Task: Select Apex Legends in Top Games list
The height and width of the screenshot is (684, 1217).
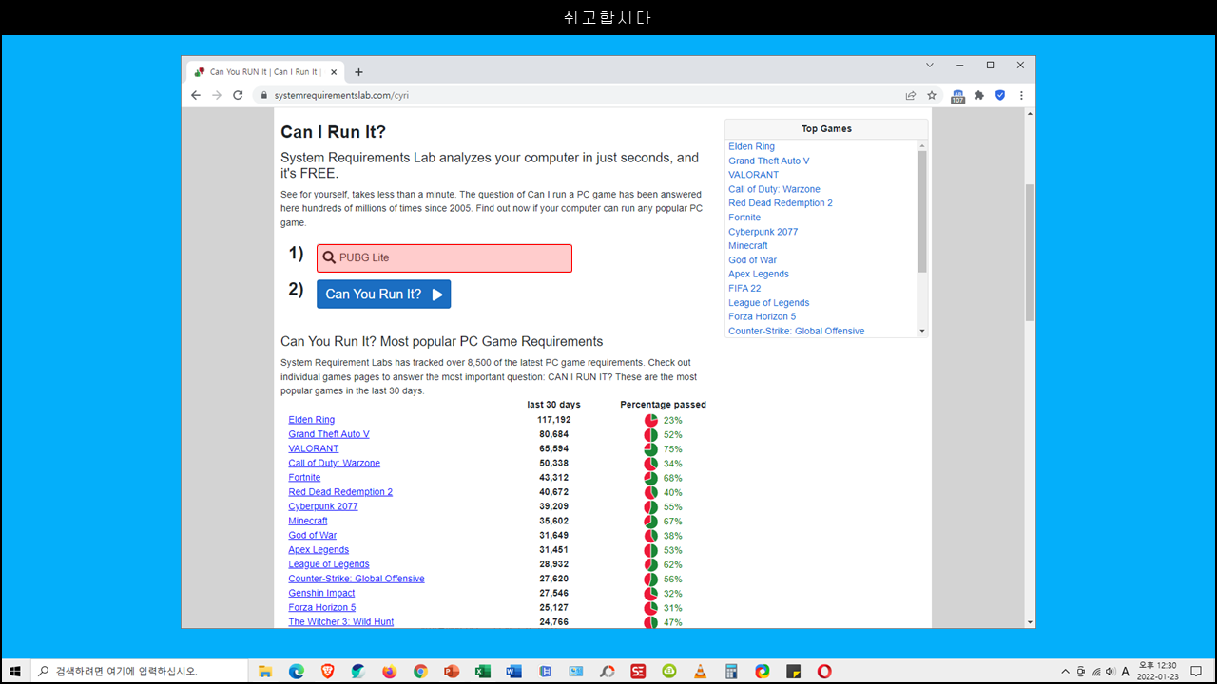Action: (x=759, y=274)
